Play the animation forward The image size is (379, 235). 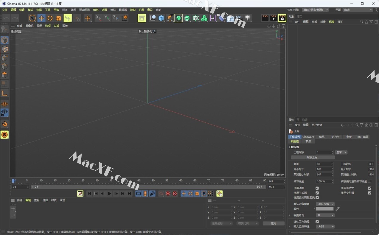[109, 194]
